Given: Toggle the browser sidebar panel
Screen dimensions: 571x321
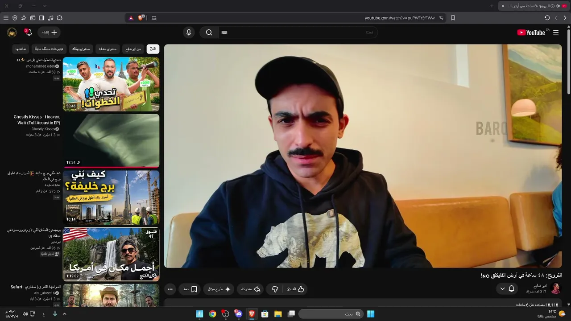Looking at the screenshot, I should [x=41, y=18].
